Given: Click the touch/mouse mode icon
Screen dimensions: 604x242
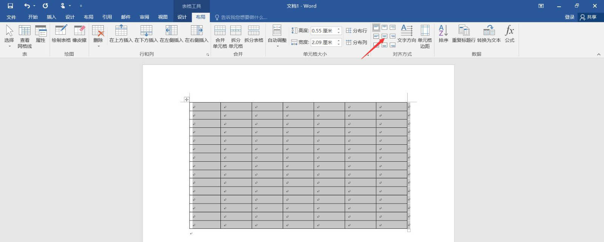Looking at the screenshot, I should coord(63,6).
